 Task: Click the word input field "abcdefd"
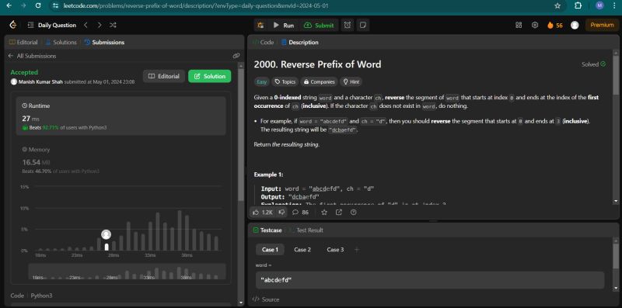[x=430, y=280]
